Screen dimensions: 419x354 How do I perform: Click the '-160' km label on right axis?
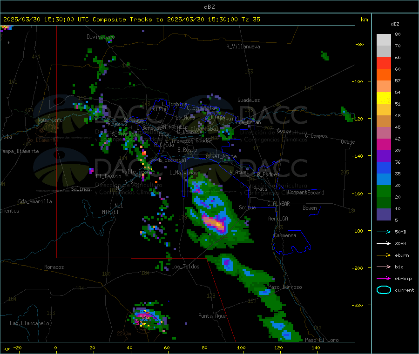pyautogui.click(x=358, y=194)
